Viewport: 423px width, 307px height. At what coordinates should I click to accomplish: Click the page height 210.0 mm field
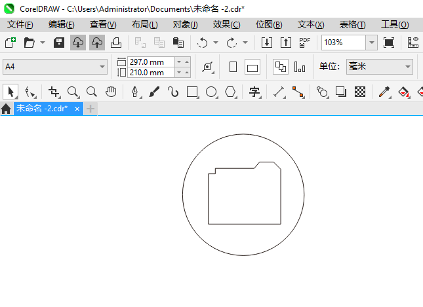[151, 73]
